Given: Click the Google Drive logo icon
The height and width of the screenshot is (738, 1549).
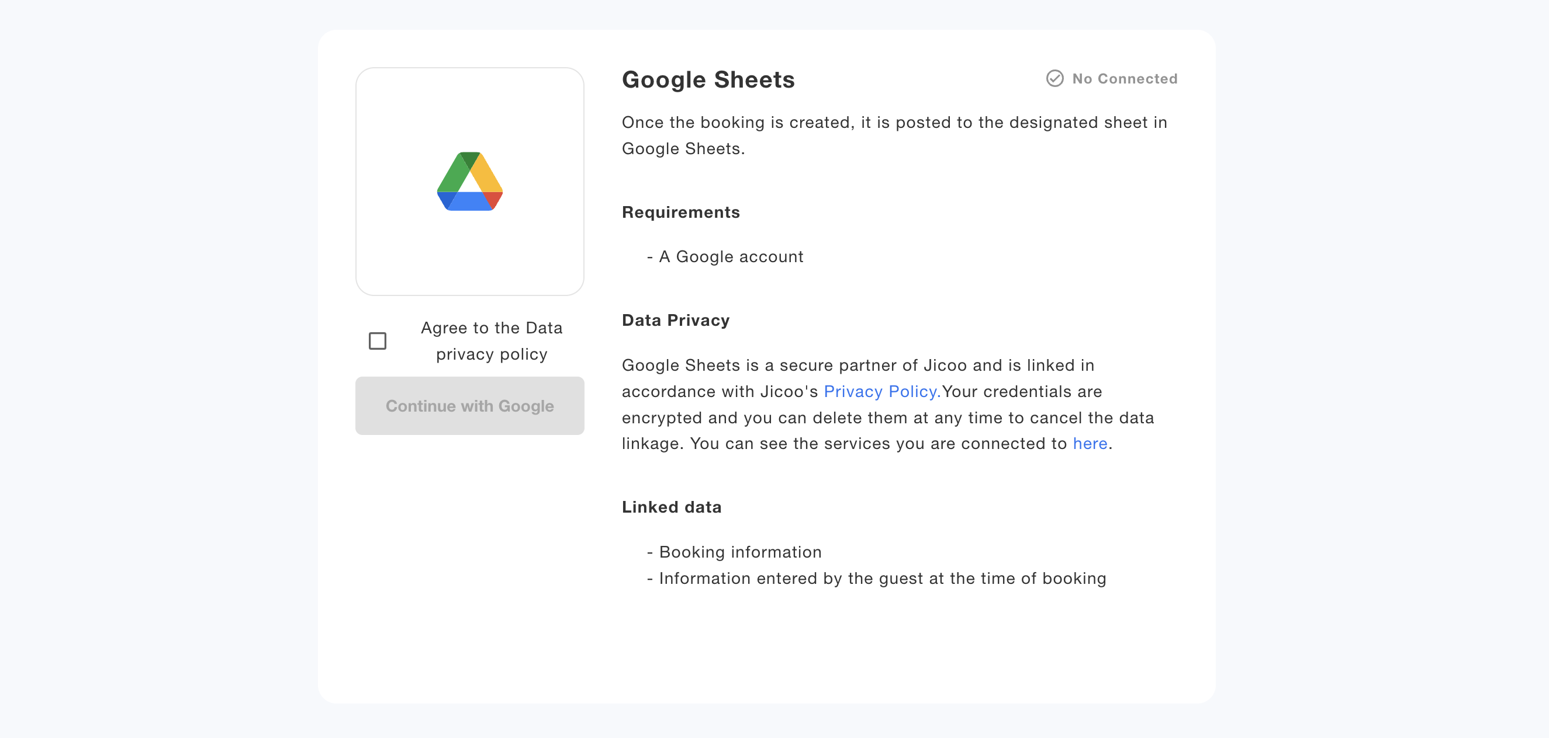Looking at the screenshot, I should [469, 182].
